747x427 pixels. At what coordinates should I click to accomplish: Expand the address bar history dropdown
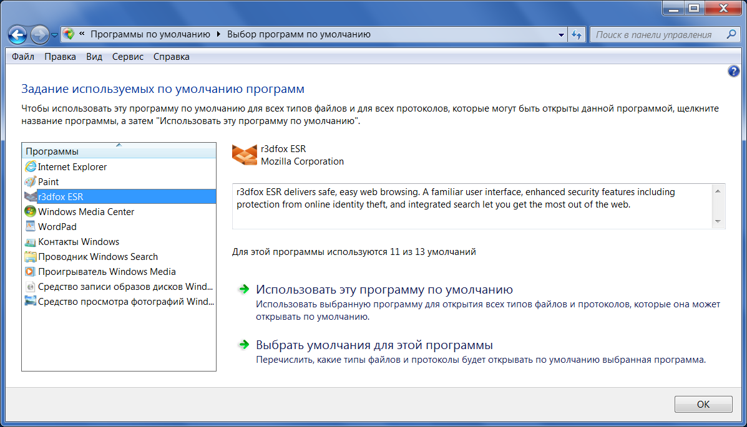tap(561, 35)
